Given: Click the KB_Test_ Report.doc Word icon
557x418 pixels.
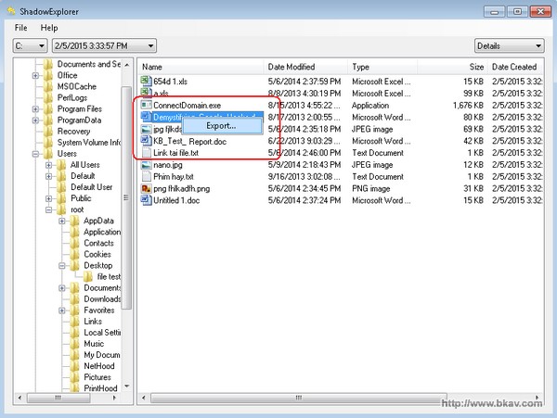Looking at the screenshot, I should tap(146, 141).
